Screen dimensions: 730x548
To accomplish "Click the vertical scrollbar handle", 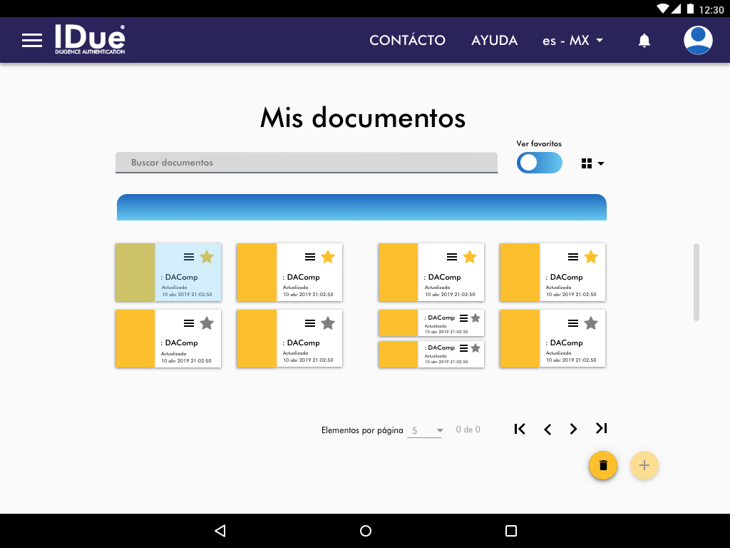I will [x=696, y=282].
